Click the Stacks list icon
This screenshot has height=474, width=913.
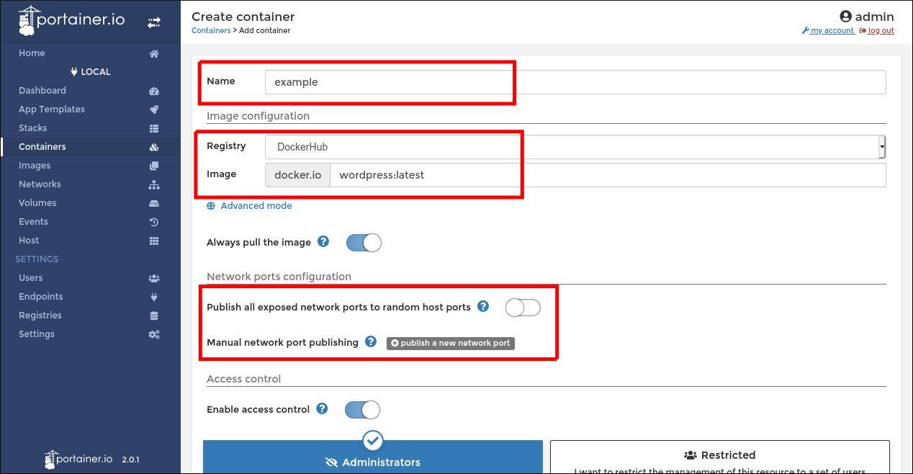153,128
